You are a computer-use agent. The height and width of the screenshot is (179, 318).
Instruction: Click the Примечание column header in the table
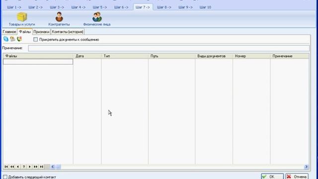coord(290,56)
